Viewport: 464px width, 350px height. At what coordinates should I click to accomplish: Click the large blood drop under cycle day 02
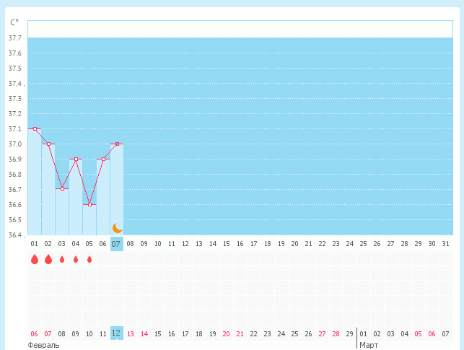pyautogui.click(x=48, y=259)
